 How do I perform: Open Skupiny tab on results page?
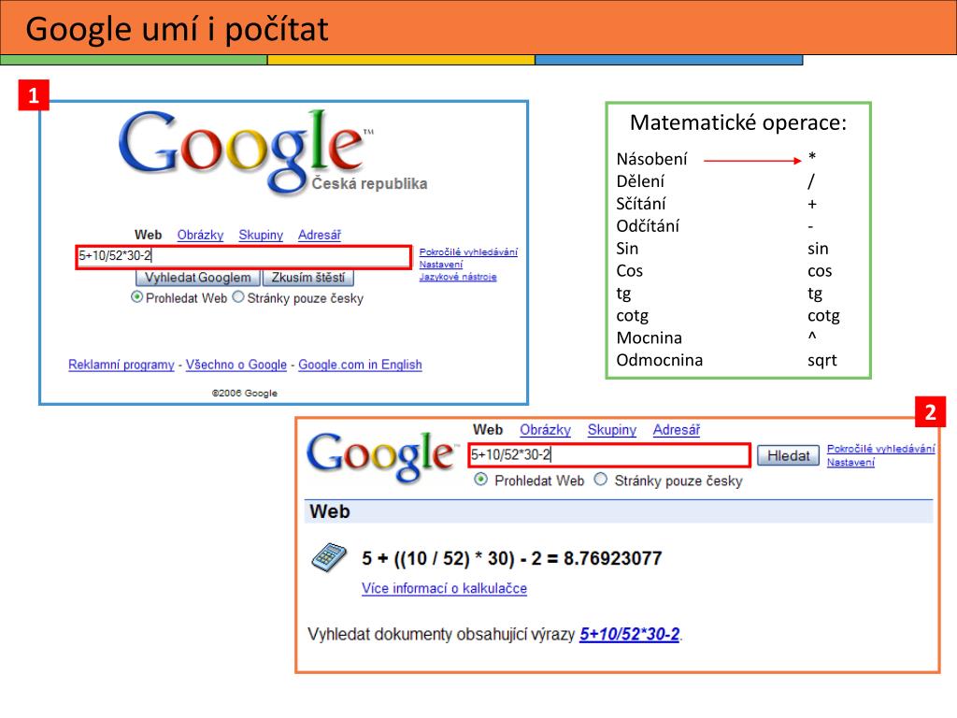611,430
